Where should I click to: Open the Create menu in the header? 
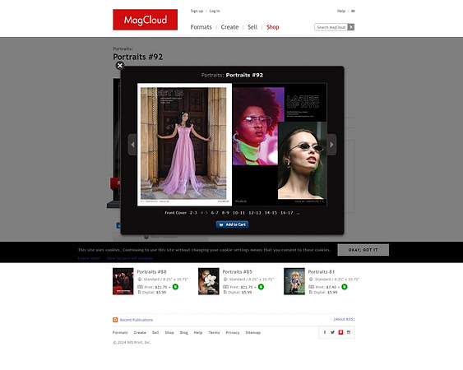[229, 27]
